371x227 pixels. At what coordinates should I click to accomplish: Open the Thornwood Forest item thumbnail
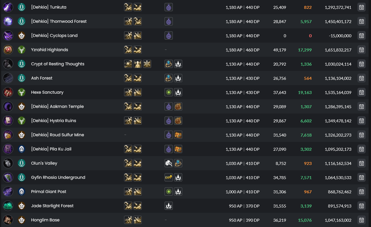pyautogui.click(x=8, y=21)
